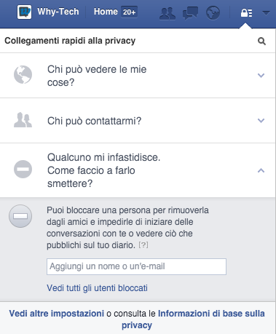Open 'Vedi altre impostazioni' link
This screenshot has height=334, width=276.
pyautogui.click(x=57, y=314)
